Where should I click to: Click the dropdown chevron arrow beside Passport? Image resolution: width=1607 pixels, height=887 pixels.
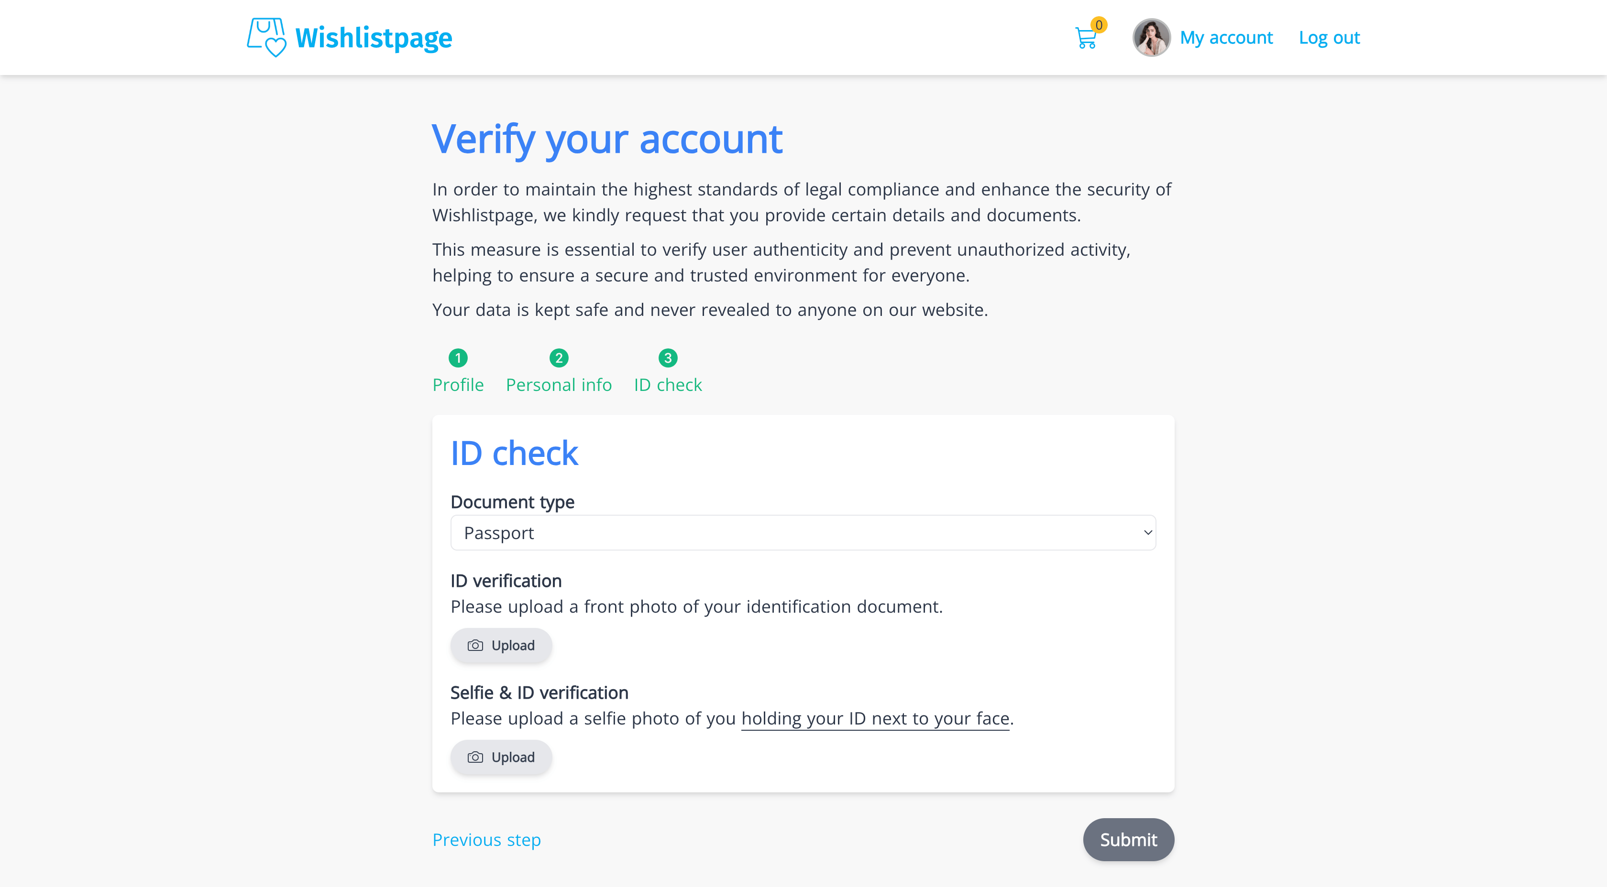click(x=1147, y=533)
